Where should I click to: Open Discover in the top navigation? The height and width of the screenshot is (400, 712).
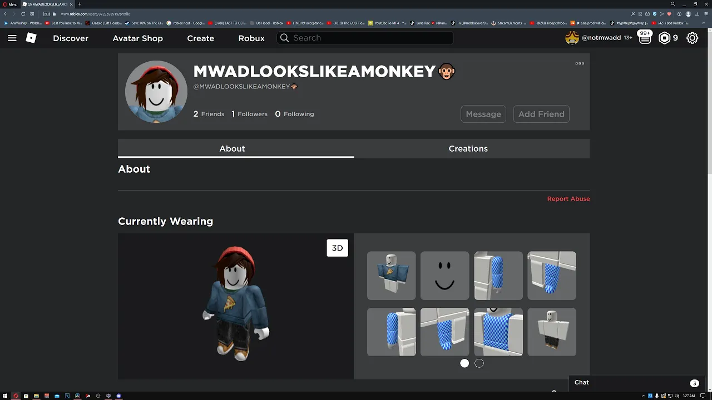71,38
